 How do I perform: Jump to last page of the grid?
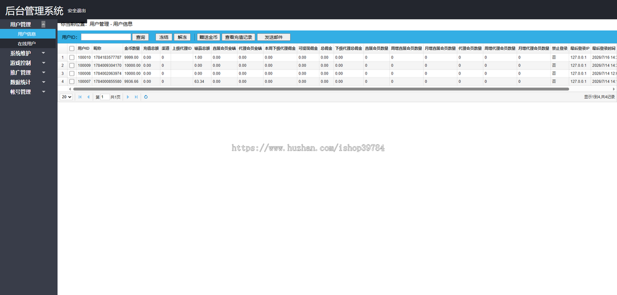point(136,97)
